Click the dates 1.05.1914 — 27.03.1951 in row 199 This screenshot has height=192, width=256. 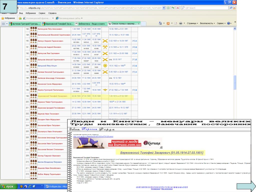[x=118, y=96]
